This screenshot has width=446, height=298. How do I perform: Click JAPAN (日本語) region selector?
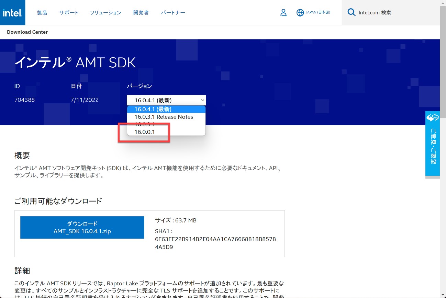tap(318, 12)
